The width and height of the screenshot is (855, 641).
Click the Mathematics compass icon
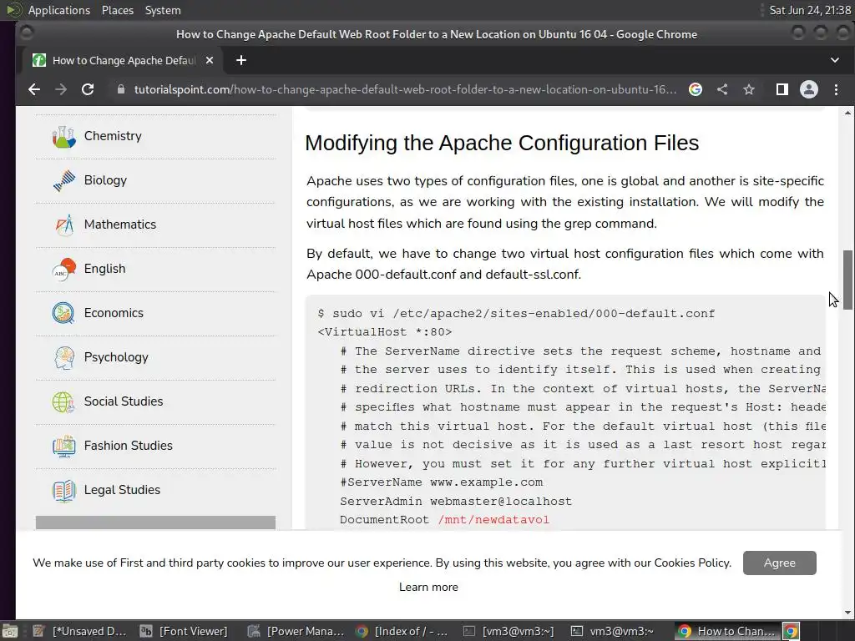pos(63,225)
